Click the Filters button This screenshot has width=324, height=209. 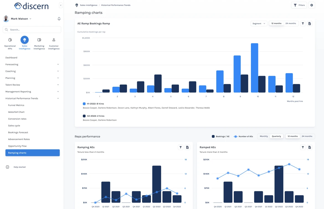(299, 5)
